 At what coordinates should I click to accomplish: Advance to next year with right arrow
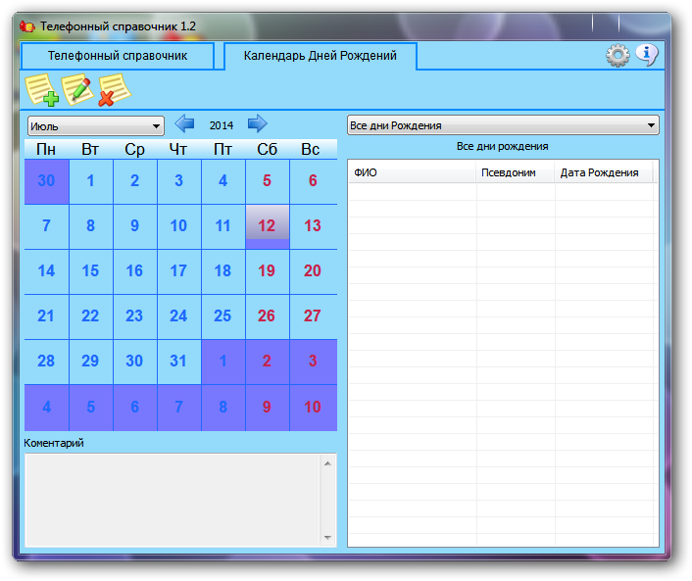(257, 124)
